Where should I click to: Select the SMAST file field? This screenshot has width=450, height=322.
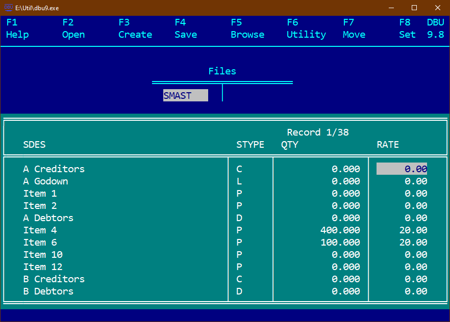click(x=185, y=96)
